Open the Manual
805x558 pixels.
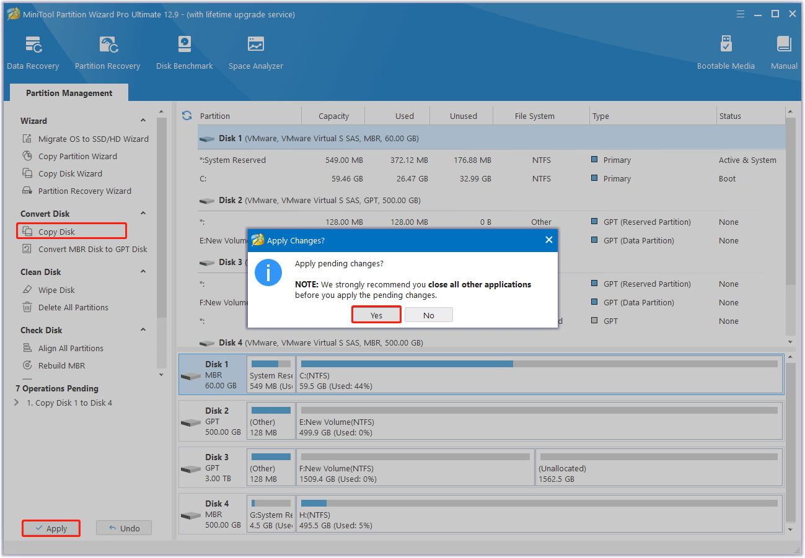(784, 53)
